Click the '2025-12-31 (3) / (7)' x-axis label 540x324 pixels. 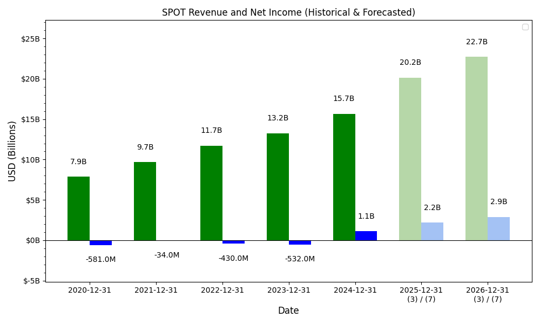(x=421, y=295)
